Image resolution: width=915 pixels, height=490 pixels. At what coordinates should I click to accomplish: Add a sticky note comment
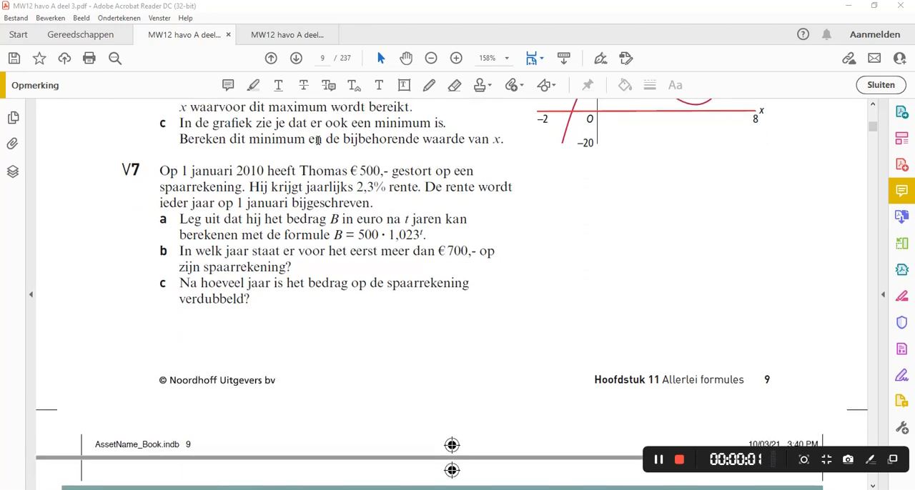(228, 85)
